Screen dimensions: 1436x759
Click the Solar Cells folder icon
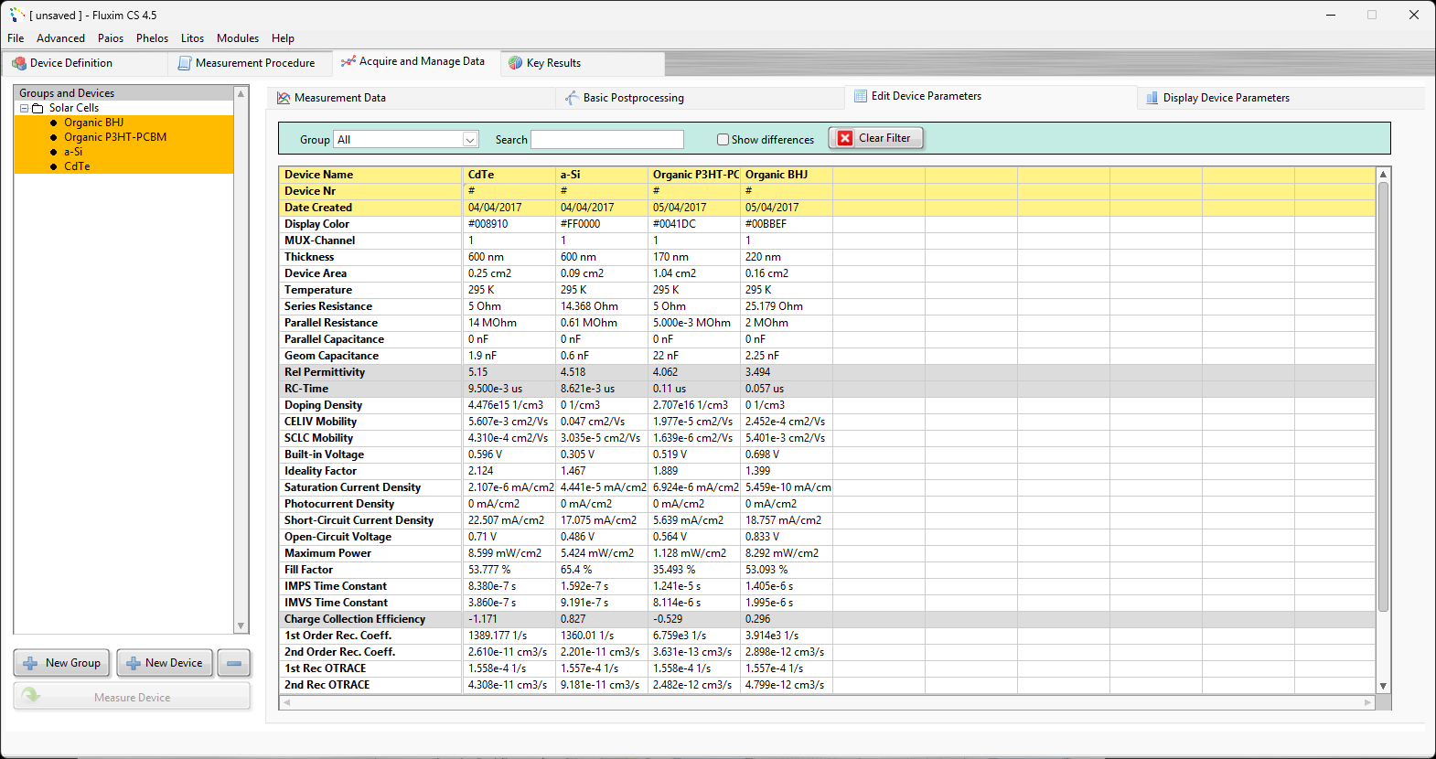[x=38, y=108]
